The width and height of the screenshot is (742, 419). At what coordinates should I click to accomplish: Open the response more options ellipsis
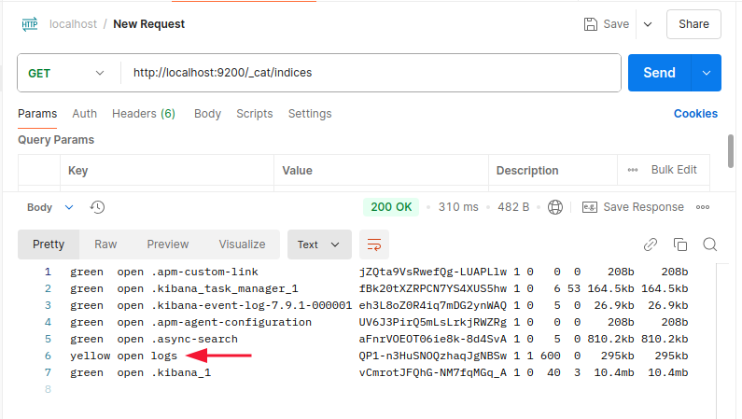[703, 207]
